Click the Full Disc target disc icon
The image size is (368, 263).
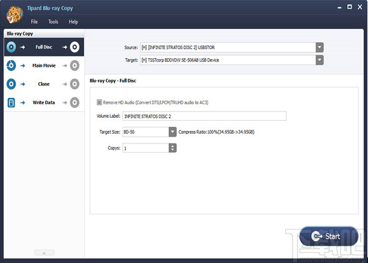point(75,47)
